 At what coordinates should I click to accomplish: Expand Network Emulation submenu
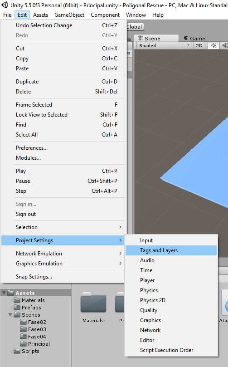(x=63, y=254)
